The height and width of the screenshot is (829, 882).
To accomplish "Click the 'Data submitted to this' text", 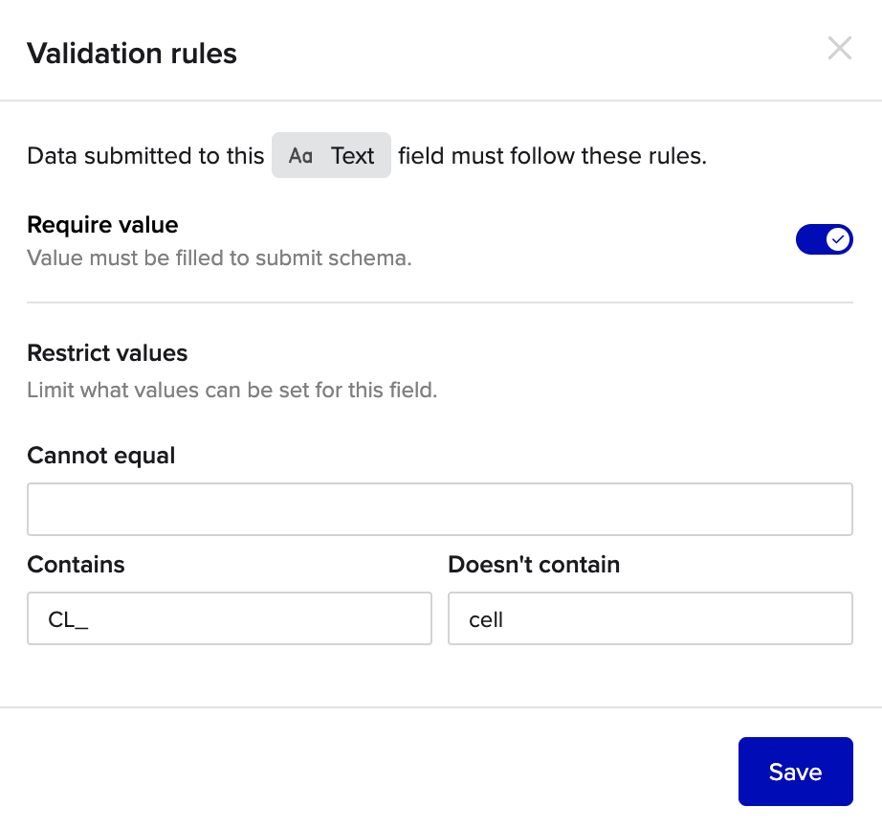I will tap(145, 156).
